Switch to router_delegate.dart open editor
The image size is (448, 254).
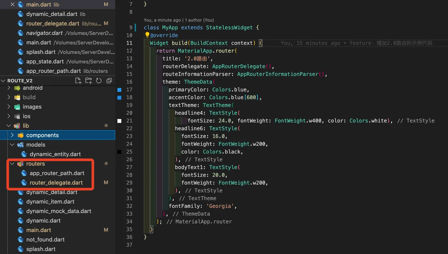58,23
